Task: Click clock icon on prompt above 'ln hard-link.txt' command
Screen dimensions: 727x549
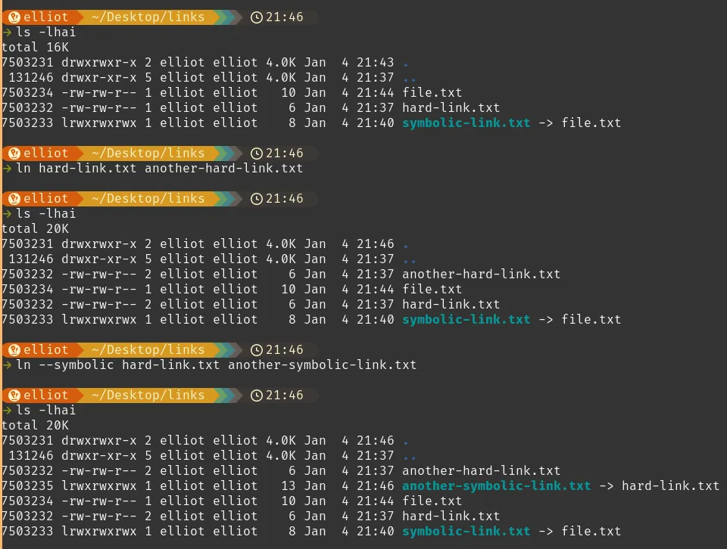Action: [257, 153]
